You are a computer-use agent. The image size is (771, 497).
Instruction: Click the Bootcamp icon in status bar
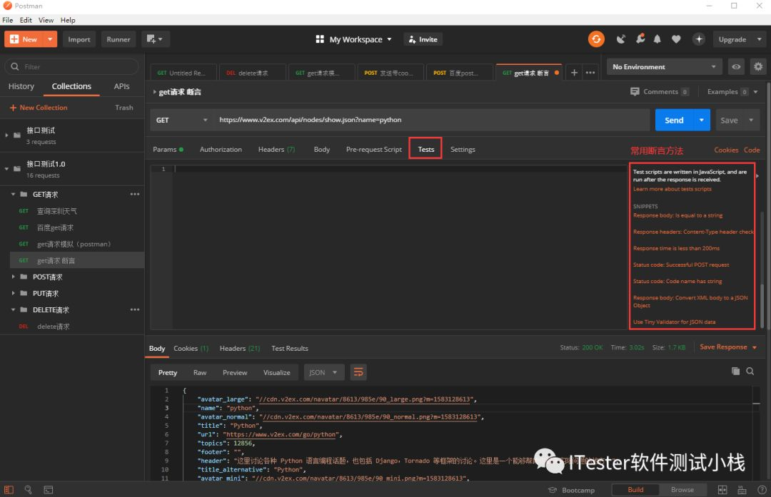[552, 490]
